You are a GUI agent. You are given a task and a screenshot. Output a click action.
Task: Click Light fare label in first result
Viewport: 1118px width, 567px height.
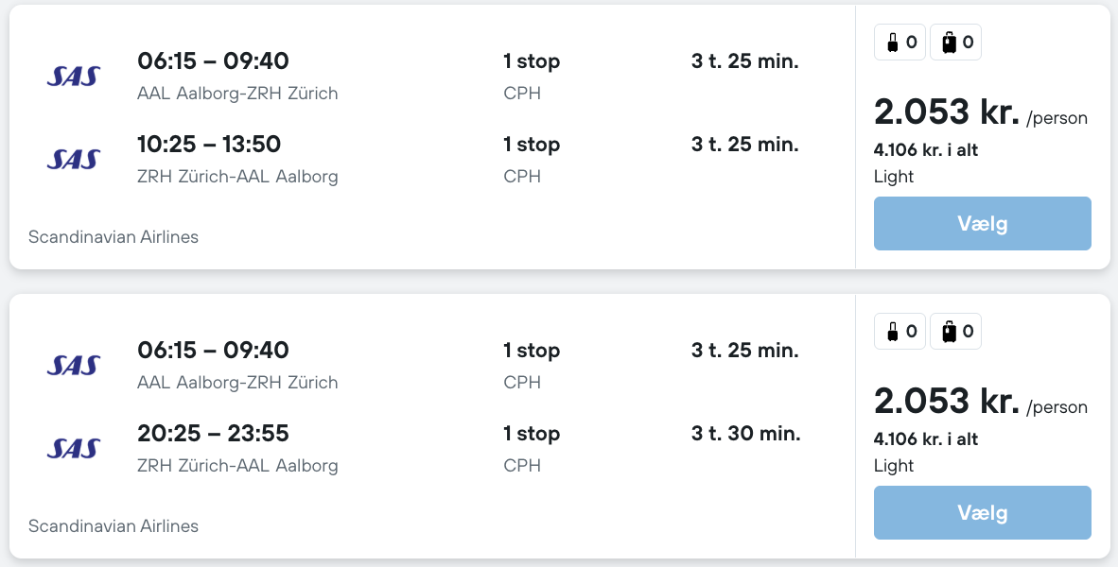[x=894, y=177]
